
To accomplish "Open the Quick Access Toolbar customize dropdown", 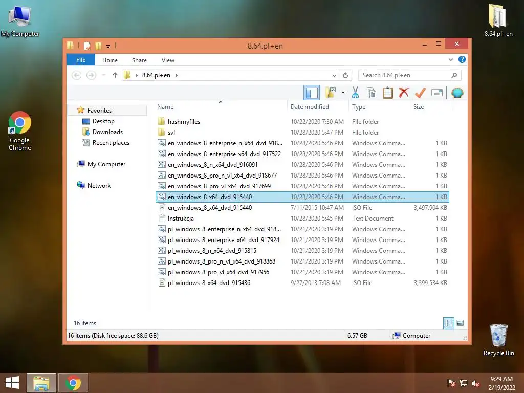I will 108,46.
